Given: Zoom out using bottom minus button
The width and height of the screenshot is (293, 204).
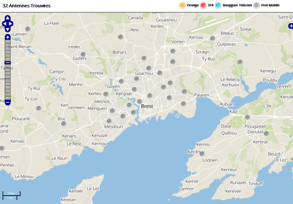Looking at the screenshot, I should 7,102.
